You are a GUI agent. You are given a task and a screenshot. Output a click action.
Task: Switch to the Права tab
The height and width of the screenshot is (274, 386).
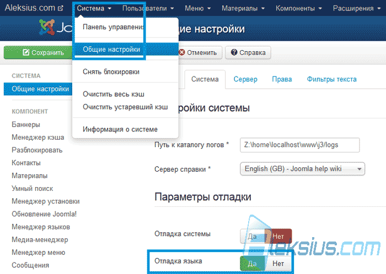(282, 79)
